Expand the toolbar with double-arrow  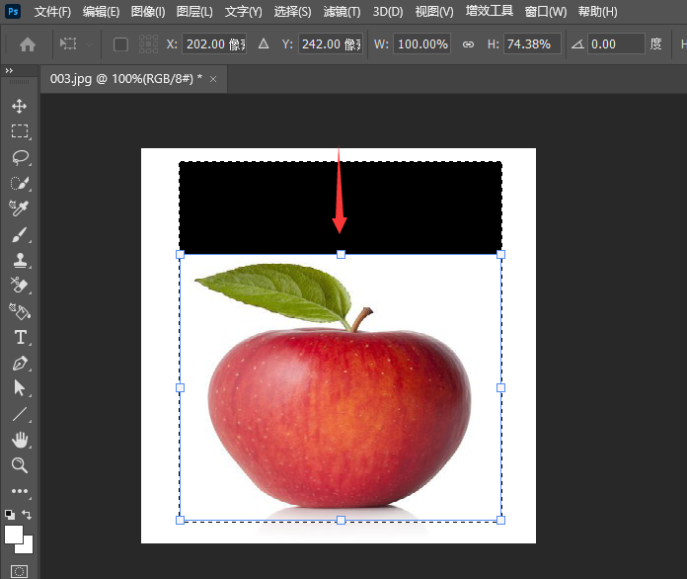(x=9, y=70)
